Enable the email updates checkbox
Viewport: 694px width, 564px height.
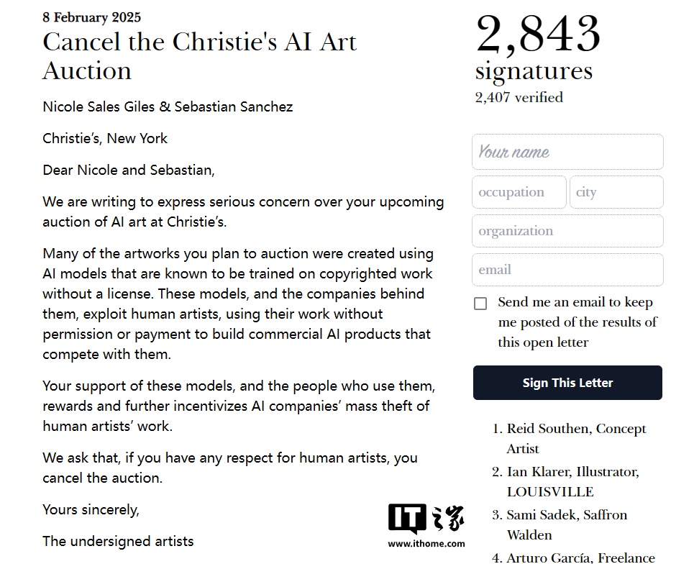480,304
